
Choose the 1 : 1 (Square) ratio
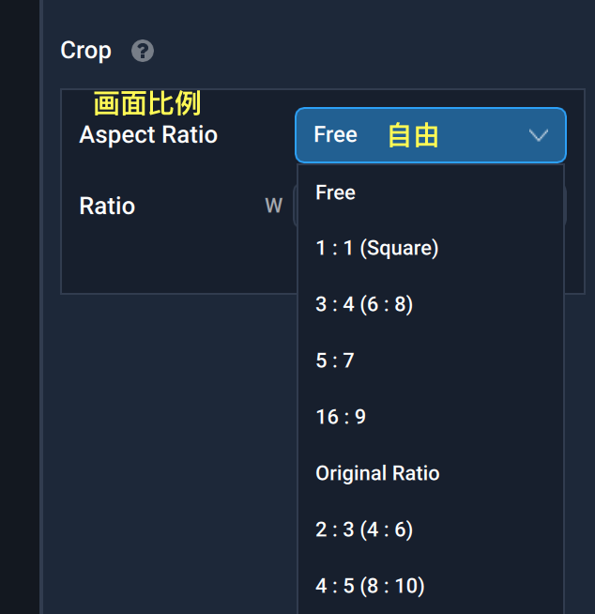pyautogui.click(x=377, y=248)
